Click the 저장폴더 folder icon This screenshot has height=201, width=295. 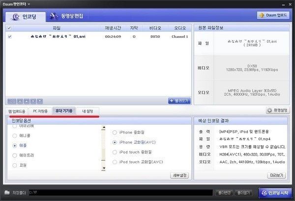coord(7,192)
